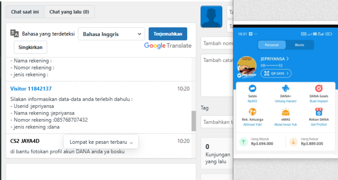Select the Bisnis tab in DANA
The image size is (338, 180).
point(300,45)
